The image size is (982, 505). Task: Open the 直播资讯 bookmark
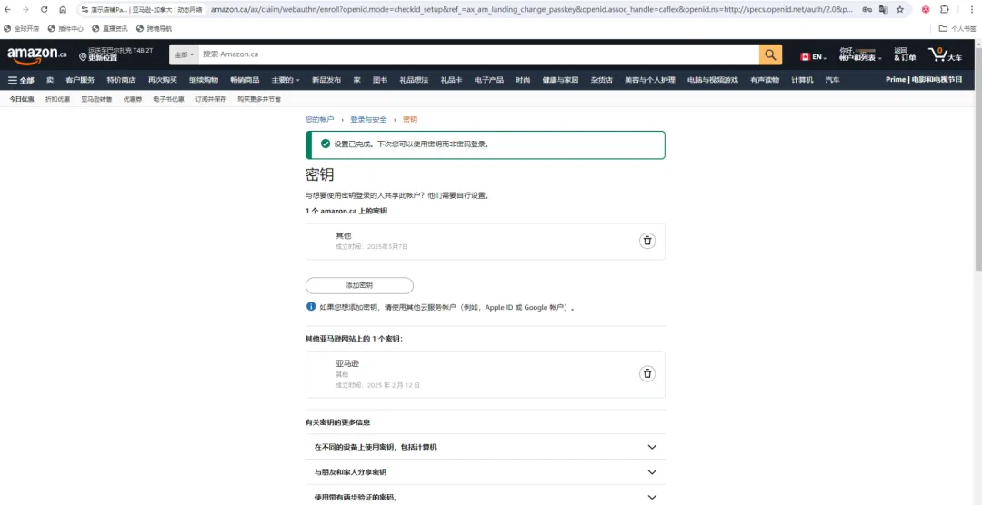(110, 28)
